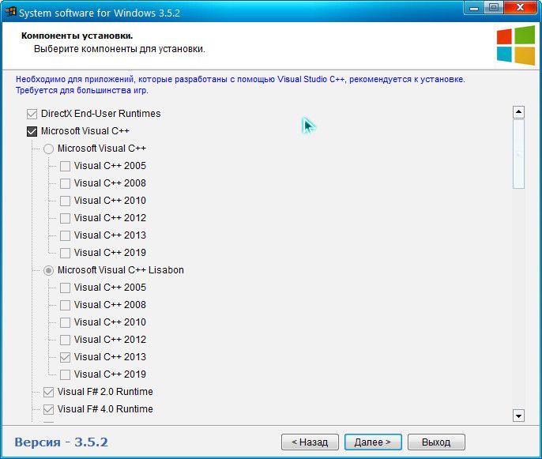
Task: Click the Компоненты установки heading
Action: point(77,36)
